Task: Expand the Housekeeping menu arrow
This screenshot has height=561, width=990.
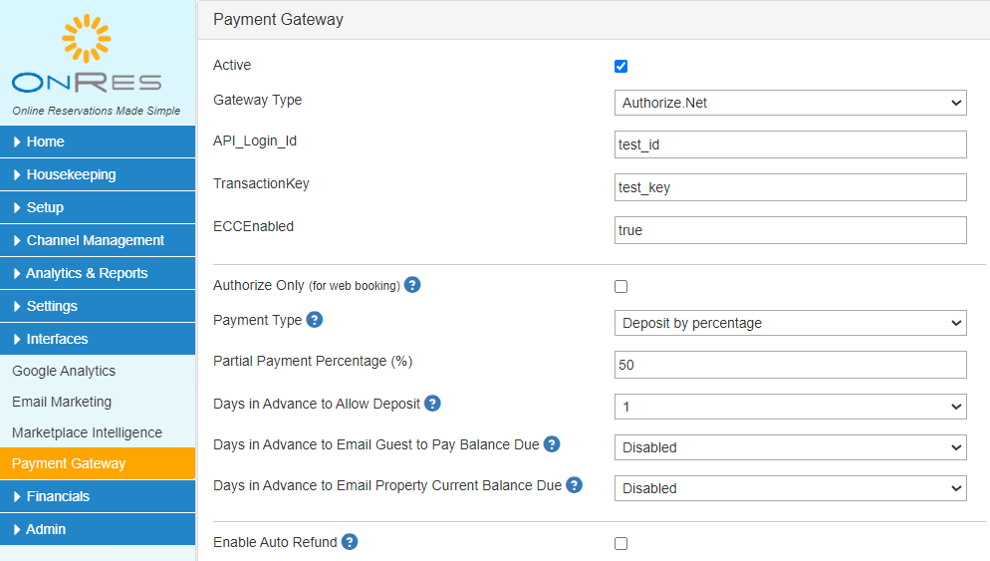Action: 17,174
